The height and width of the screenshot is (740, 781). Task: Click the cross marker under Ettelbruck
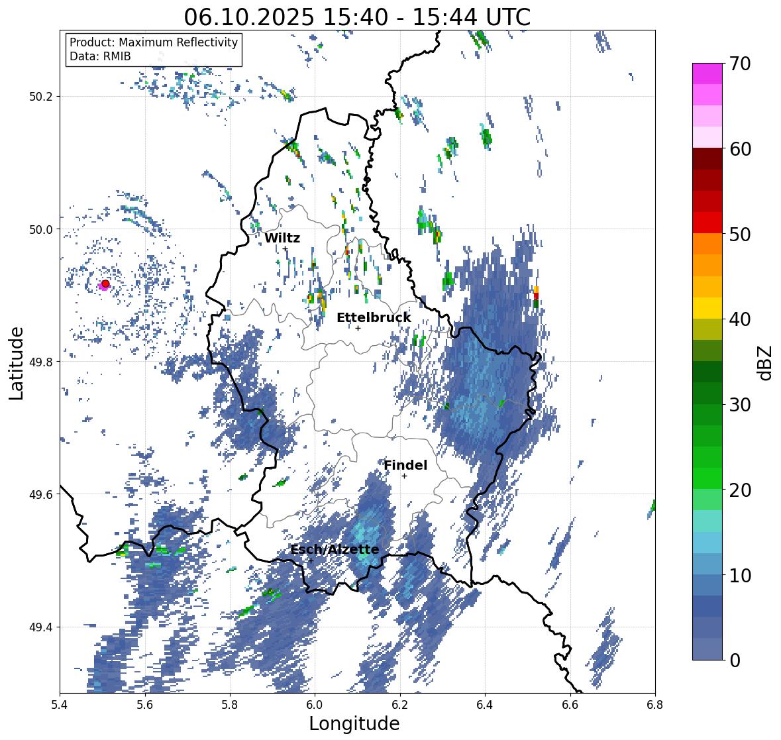tap(358, 328)
